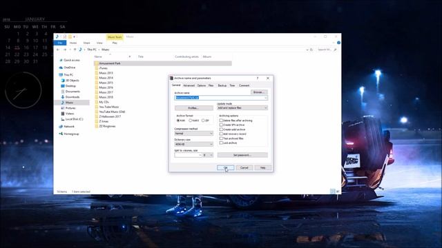
Task: Open the Share ribbon tab in Explorer
Action: 86,43
